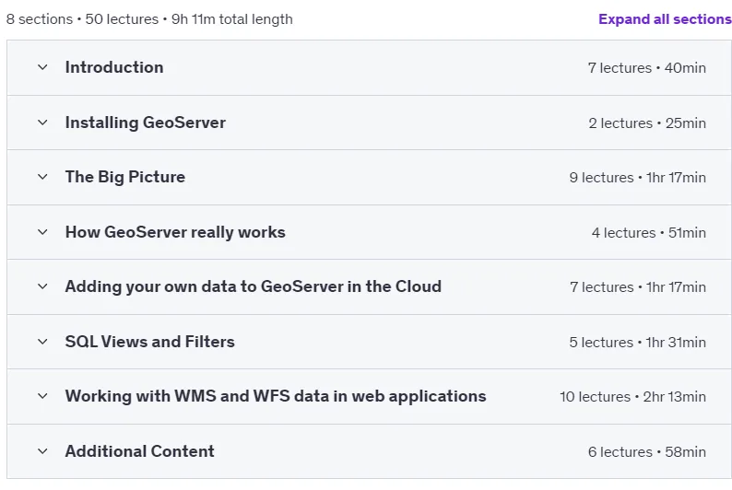This screenshot has width=732, height=490.
Task: Click the 7 lectures 40min label
Action: 646,68
